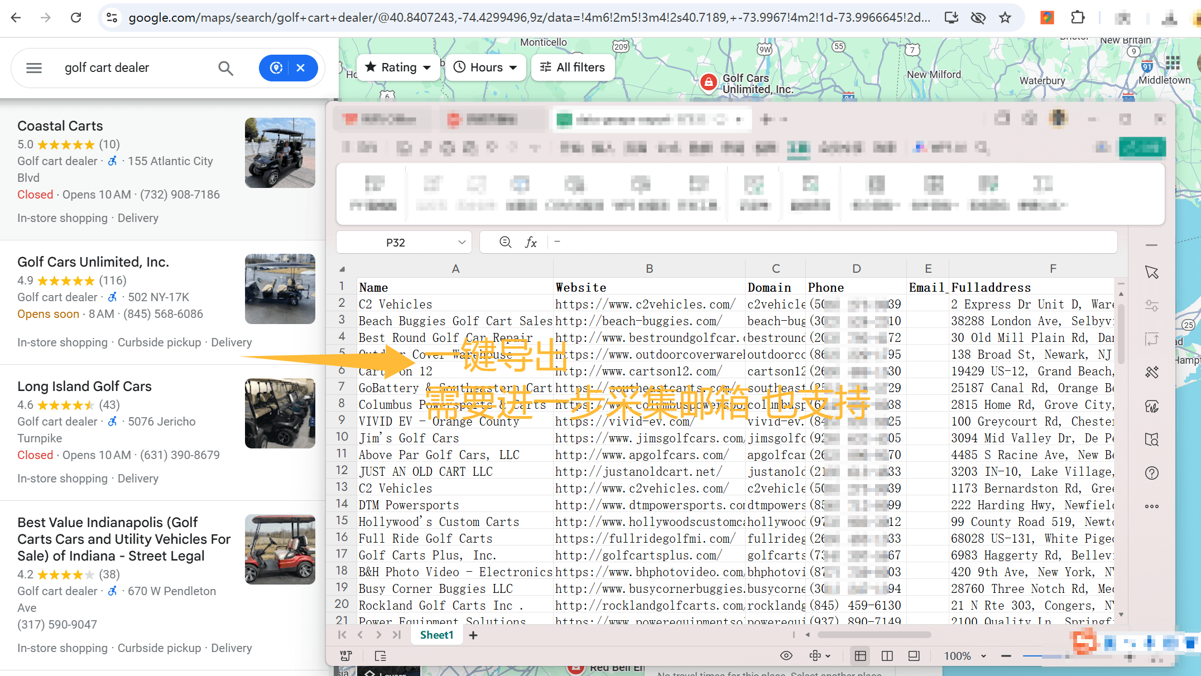Open Long Island Golf Cars listing
The height and width of the screenshot is (676, 1201).
[x=84, y=387]
